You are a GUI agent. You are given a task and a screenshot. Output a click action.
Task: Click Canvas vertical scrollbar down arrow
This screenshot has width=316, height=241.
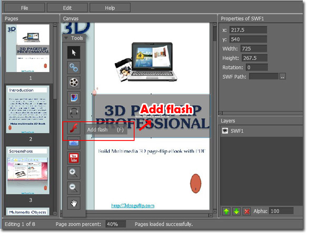(x=215, y=211)
